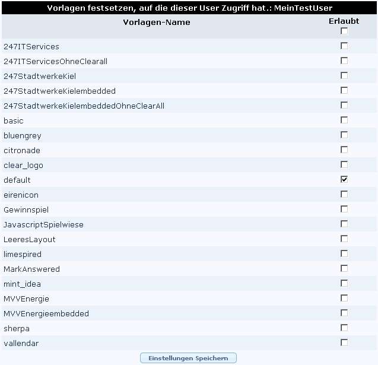Check the Gewinnspiel template checkbox
The height and width of the screenshot is (365, 378).
click(344, 209)
